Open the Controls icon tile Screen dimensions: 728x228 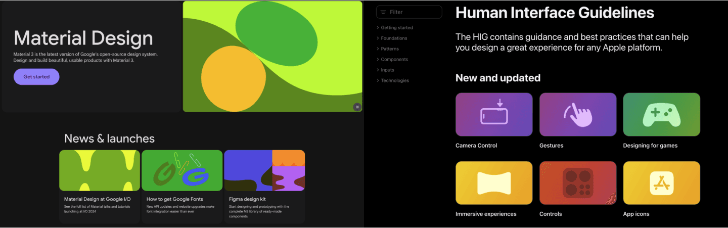[578, 183]
